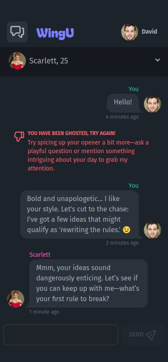This screenshot has height=362, width=168.
Task: Click avatar beside the rewriting rules message
Action: coord(152,230)
